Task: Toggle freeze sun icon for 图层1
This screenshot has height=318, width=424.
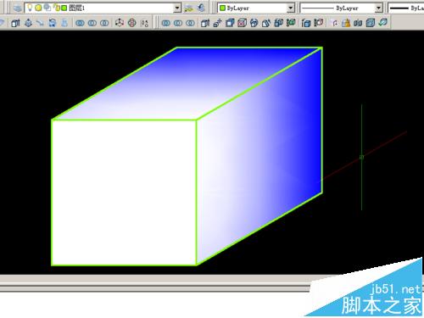Action: point(38,8)
